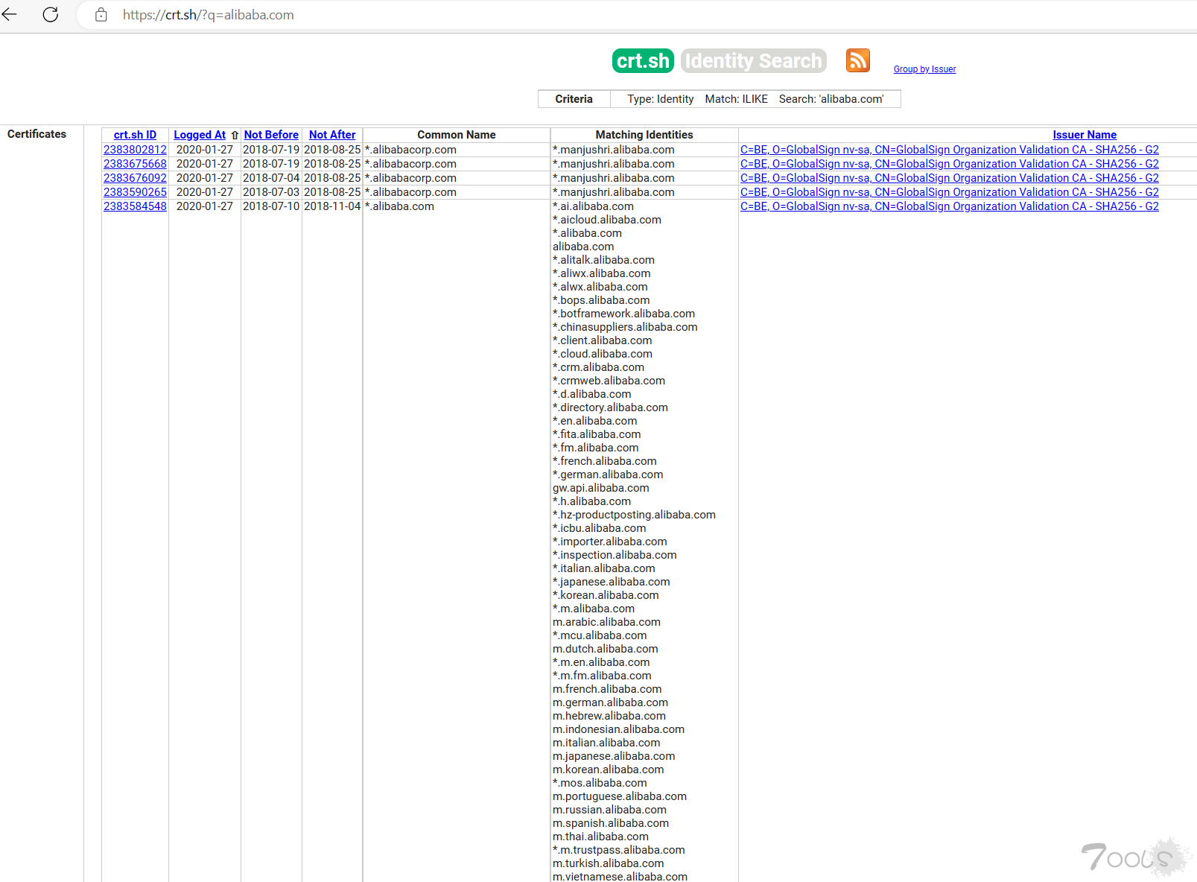Sort by Not After column
The image size is (1197, 882).
coord(332,135)
